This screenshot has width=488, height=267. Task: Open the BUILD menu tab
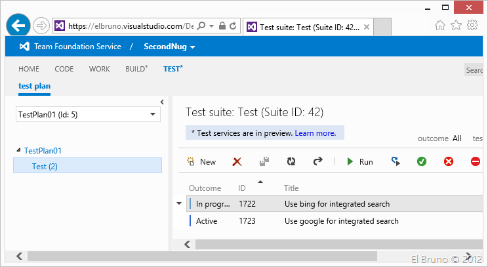(136, 69)
